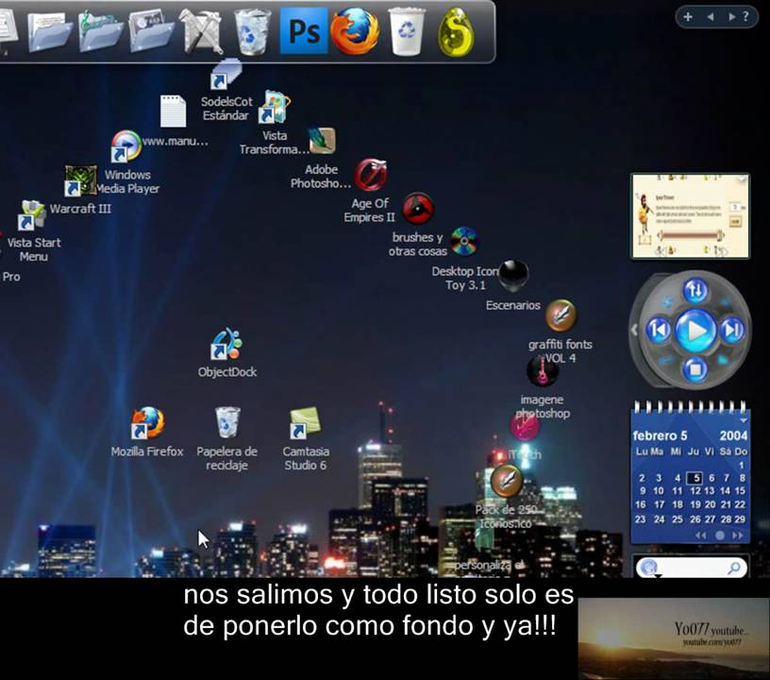This screenshot has height=680, width=770.
Task: Select day 29 in the calendar
Action: point(740,519)
